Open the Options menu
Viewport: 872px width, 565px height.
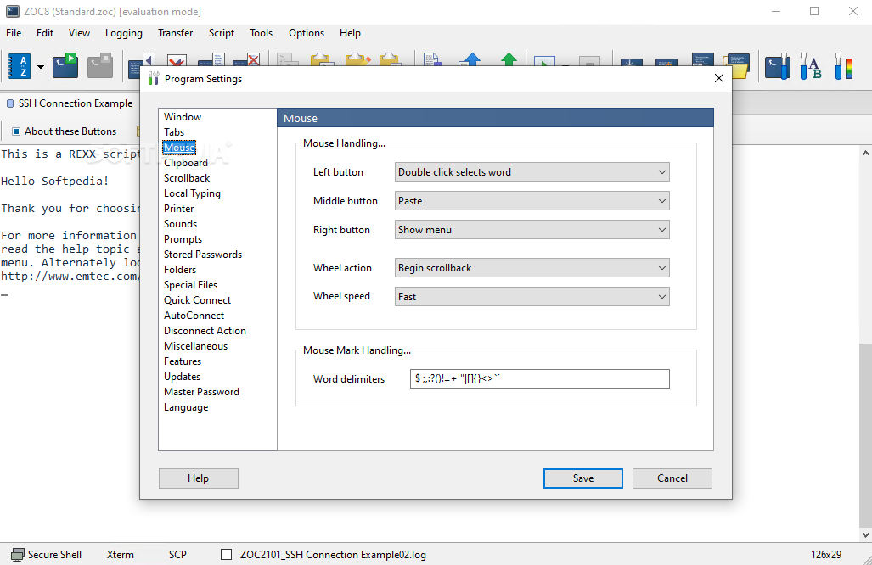click(307, 33)
